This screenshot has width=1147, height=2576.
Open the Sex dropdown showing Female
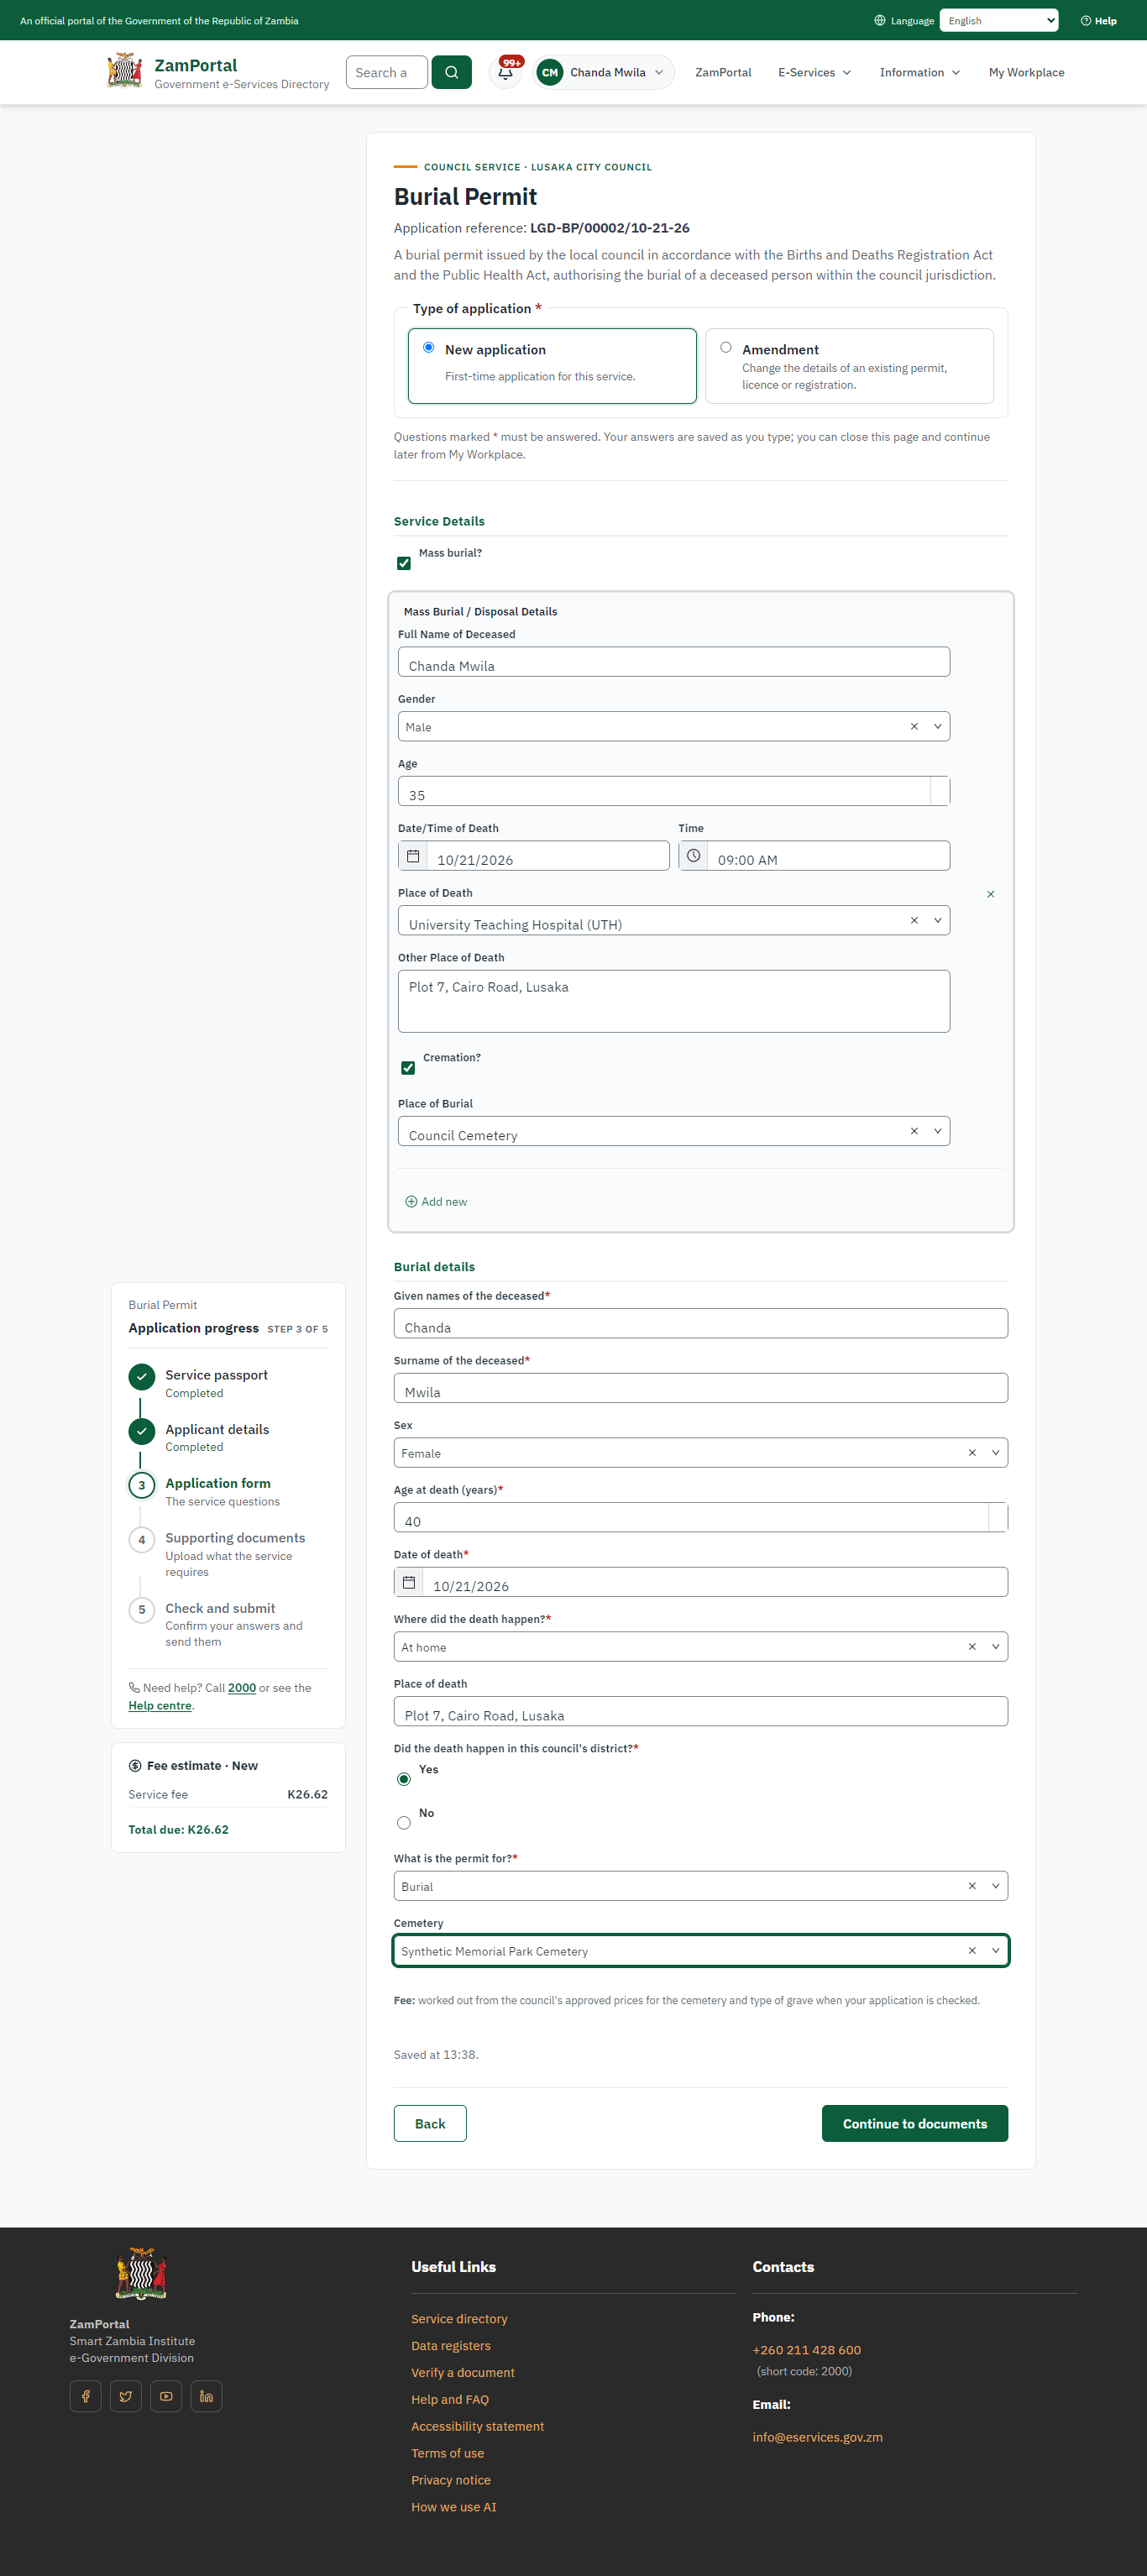[x=701, y=1453]
